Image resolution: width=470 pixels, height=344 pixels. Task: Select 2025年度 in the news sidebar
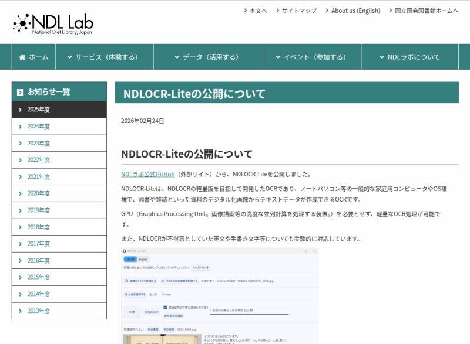39,110
